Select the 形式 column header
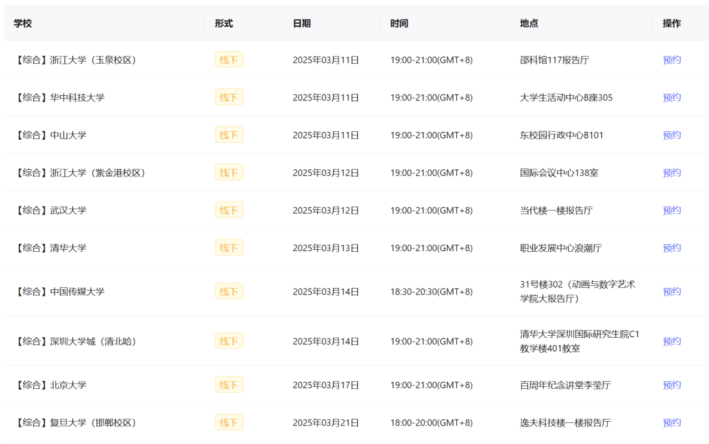 coord(224,23)
